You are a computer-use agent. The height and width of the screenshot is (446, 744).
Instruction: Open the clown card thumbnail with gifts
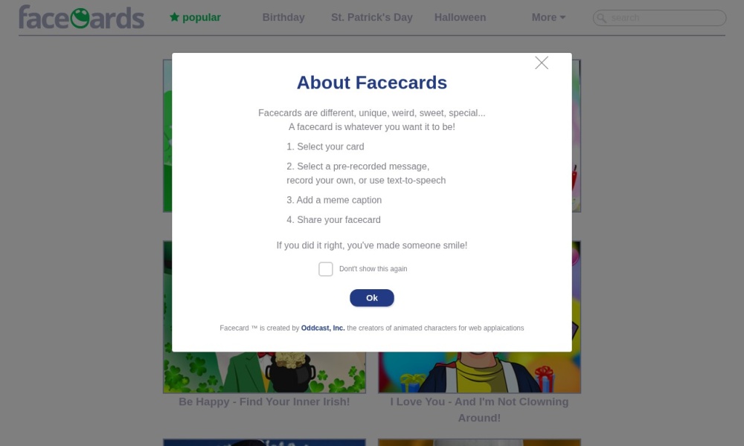tap(479, 372)
